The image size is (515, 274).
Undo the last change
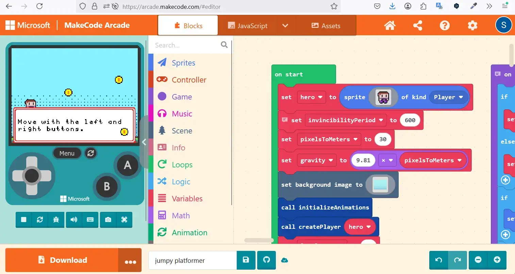click(x=439, y=260)
